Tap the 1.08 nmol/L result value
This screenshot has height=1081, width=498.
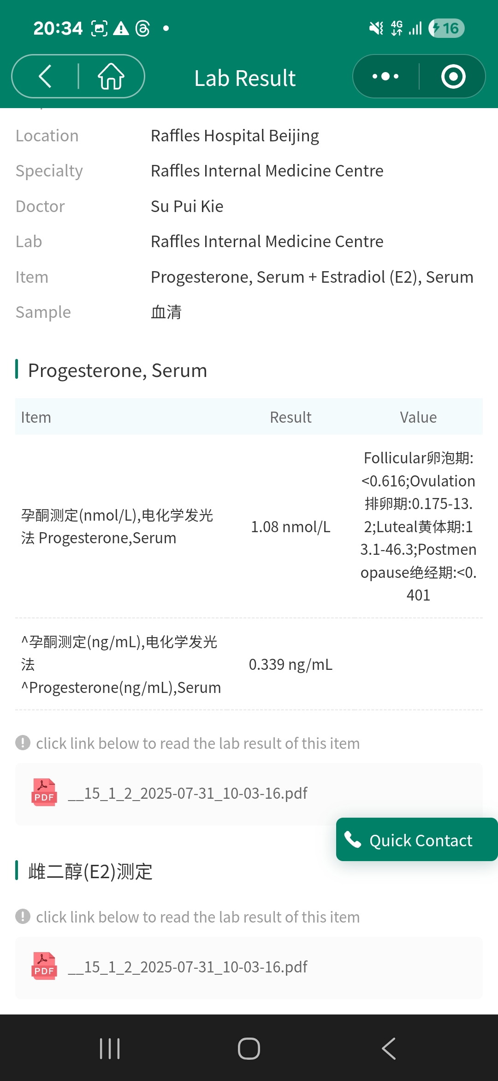(x=290, y=527)
